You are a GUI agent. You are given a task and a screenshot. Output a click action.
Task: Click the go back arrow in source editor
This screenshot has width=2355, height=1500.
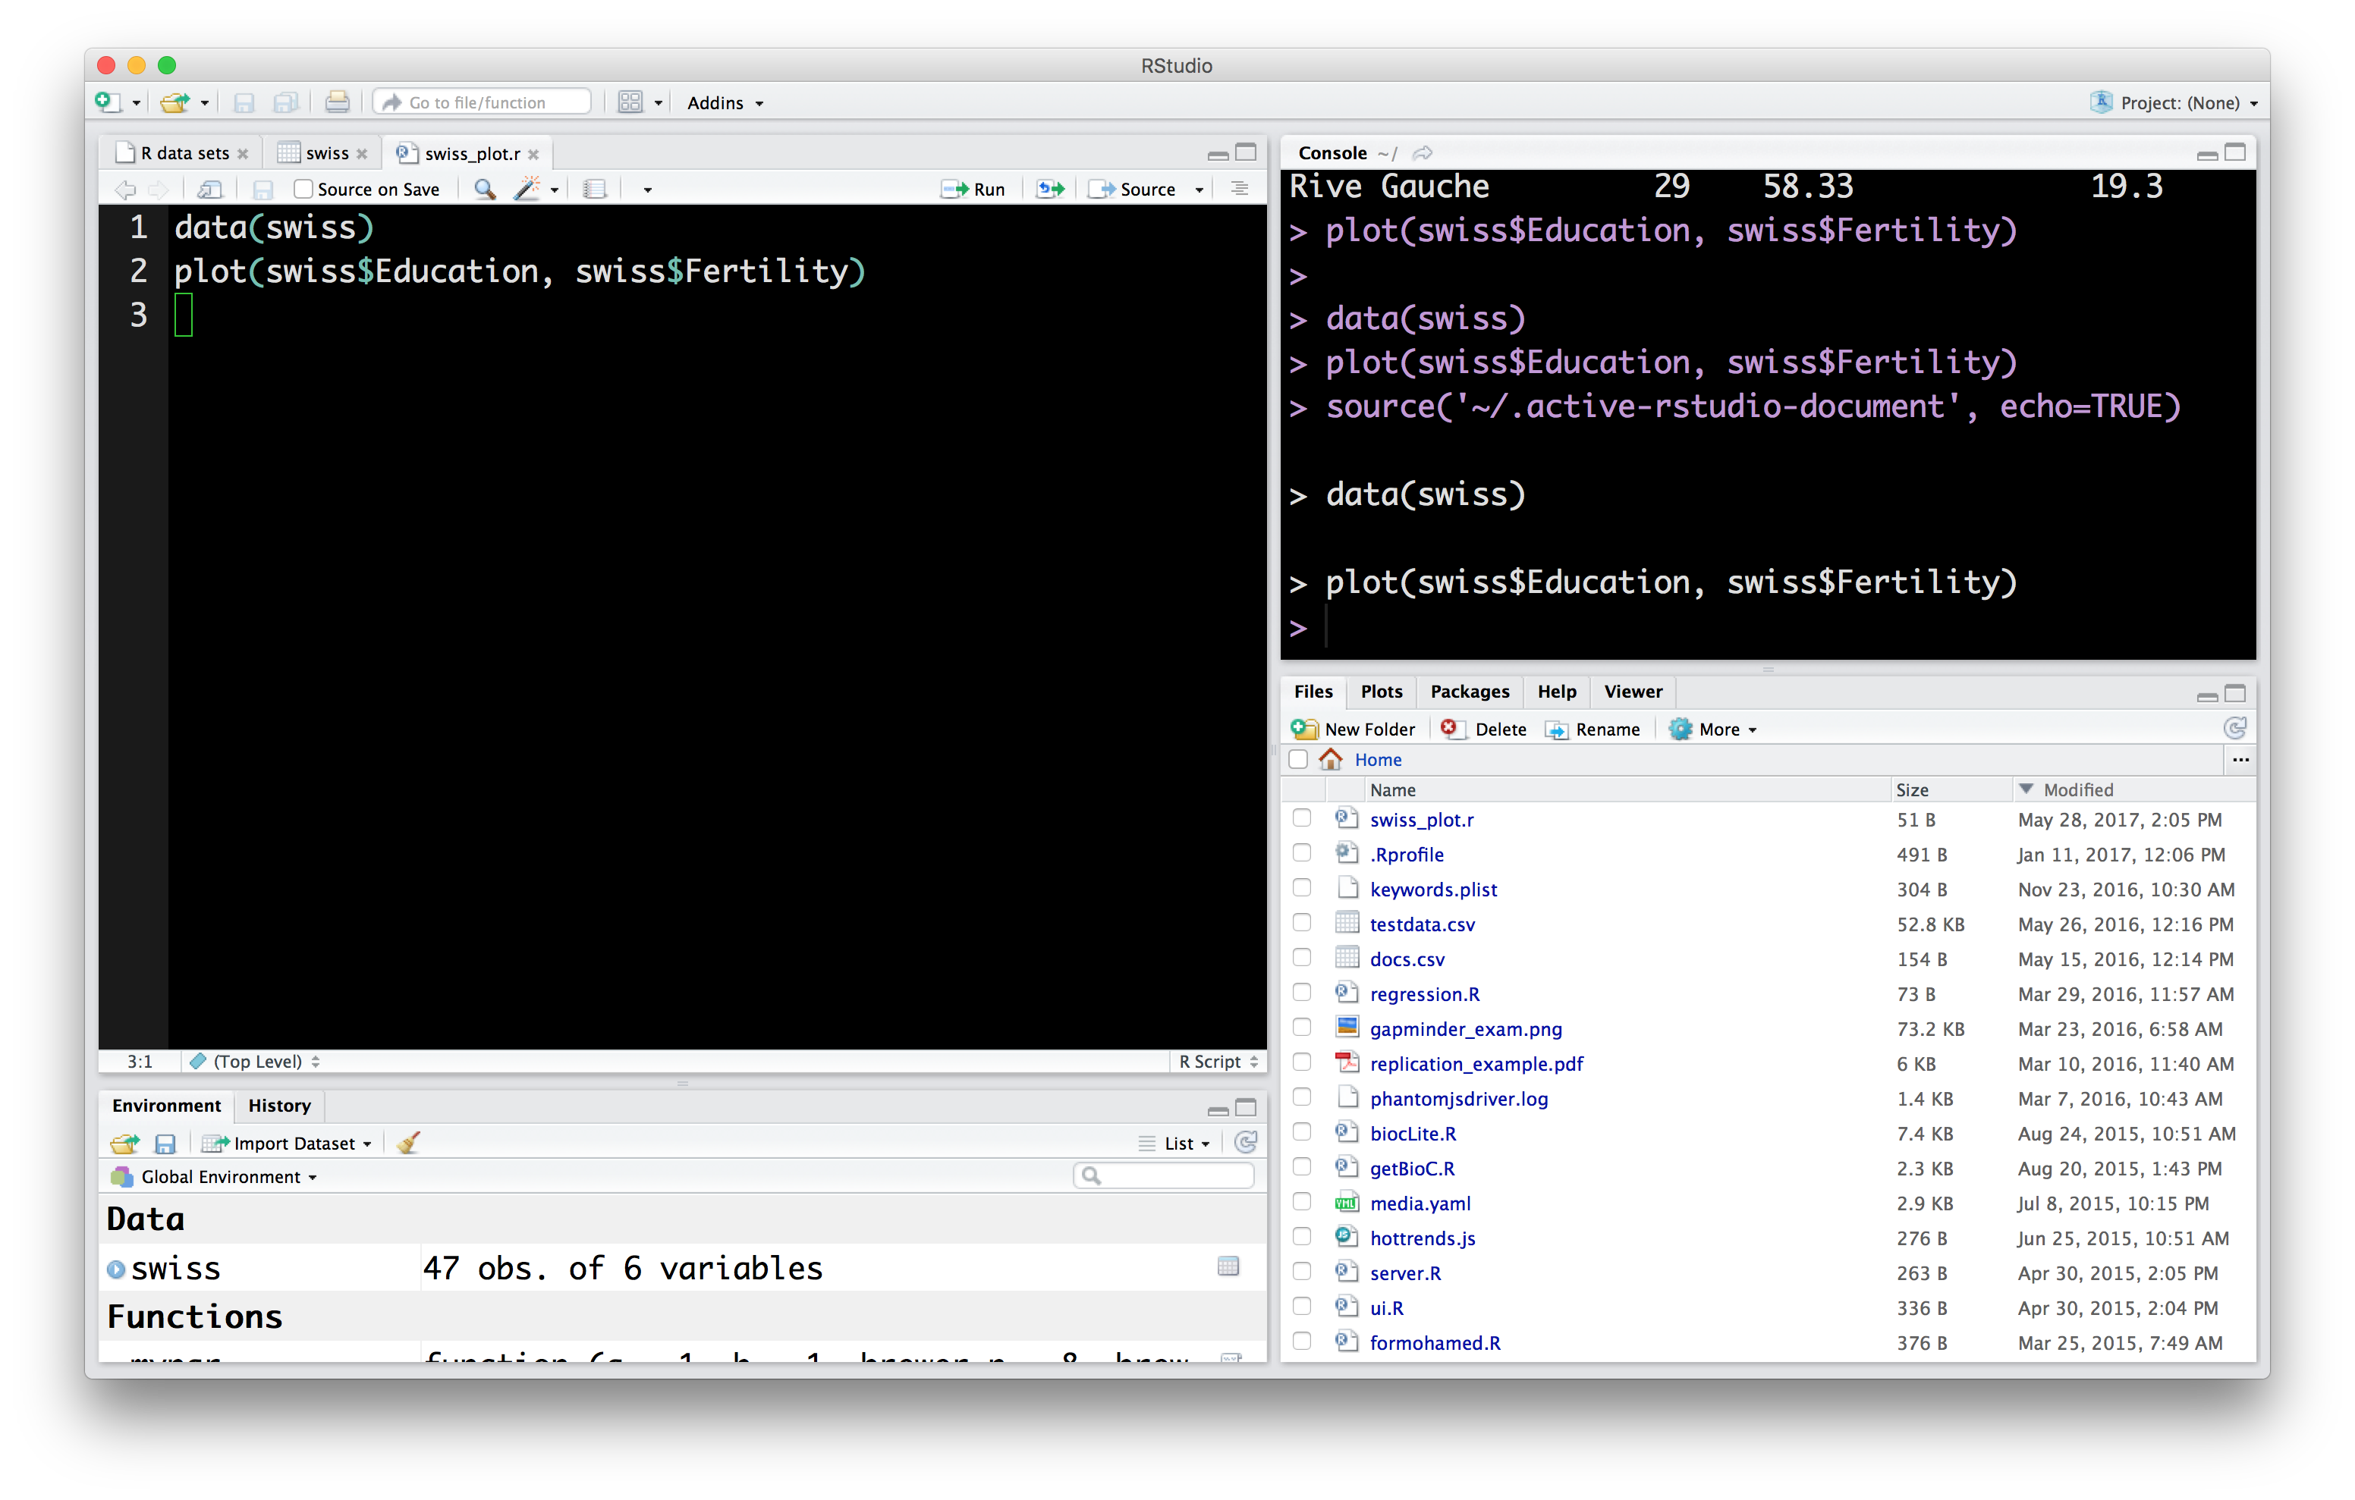(125, 189)
